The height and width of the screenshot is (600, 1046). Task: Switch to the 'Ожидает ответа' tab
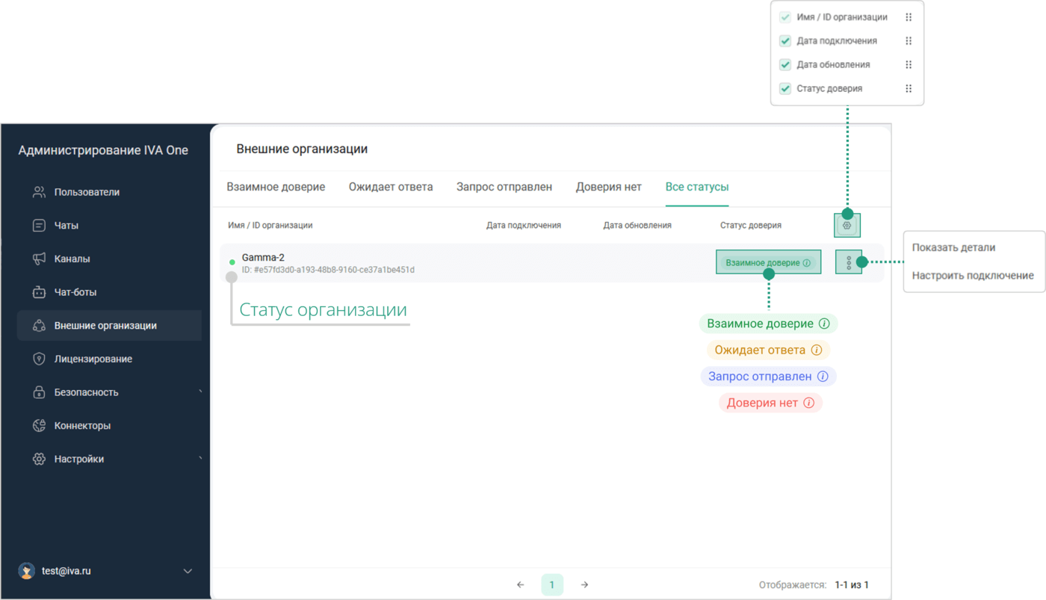coord(390,187)
